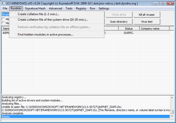Viewport: 176px width, 123px height.
Task: Open the Signature/Hash menu
Action: pyautogui.click(x=35, y=8)
